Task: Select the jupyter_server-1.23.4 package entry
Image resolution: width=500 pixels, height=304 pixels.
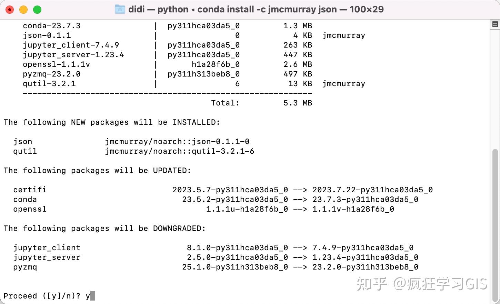Action: point(73,54)
